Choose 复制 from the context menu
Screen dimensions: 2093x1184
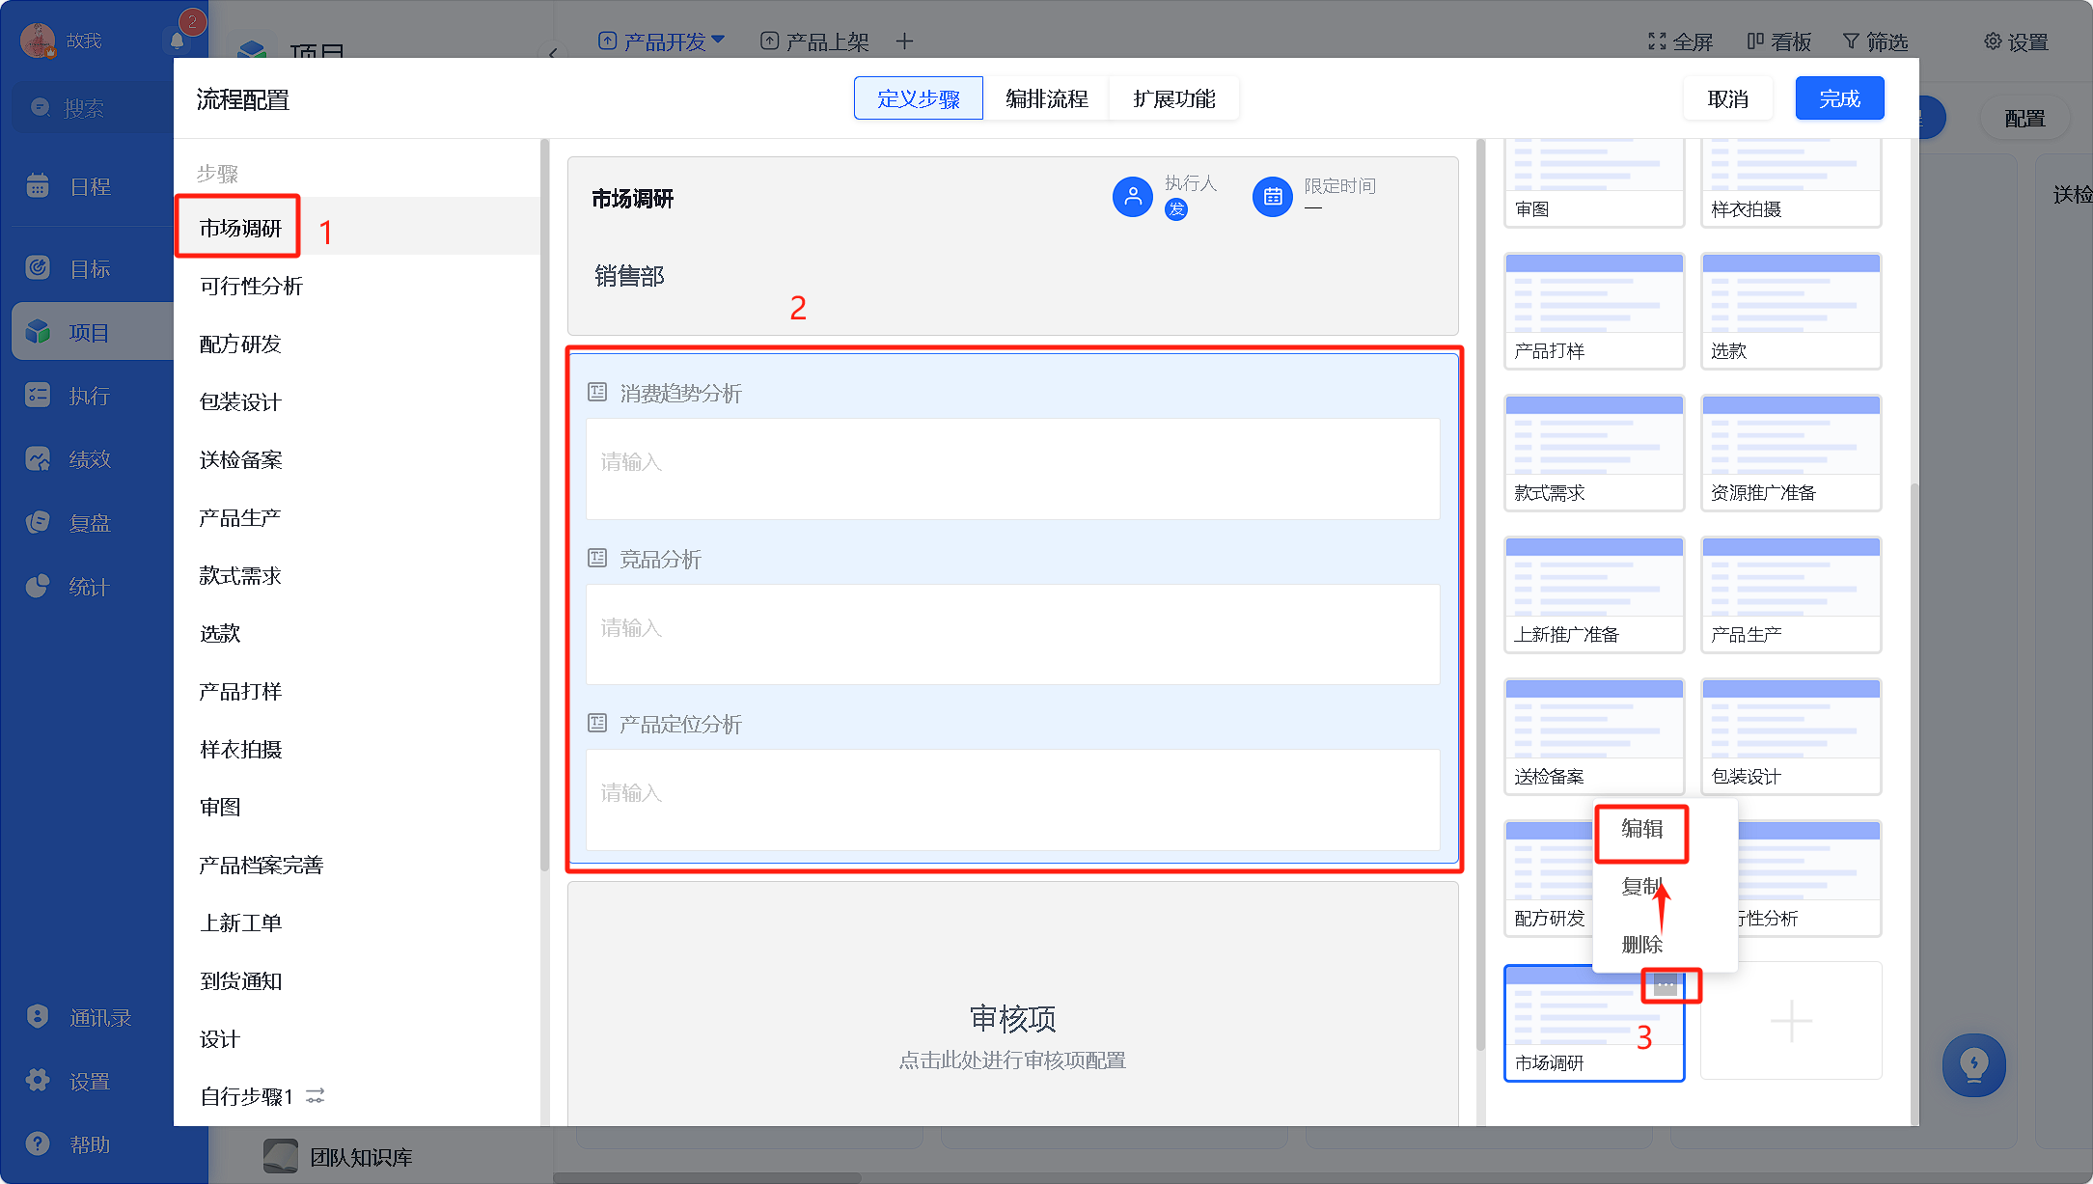[1641, 886]
